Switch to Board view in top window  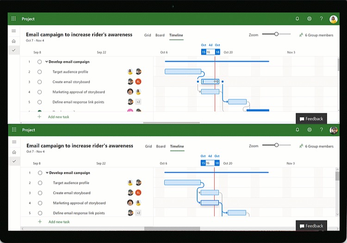pos(160,35)
